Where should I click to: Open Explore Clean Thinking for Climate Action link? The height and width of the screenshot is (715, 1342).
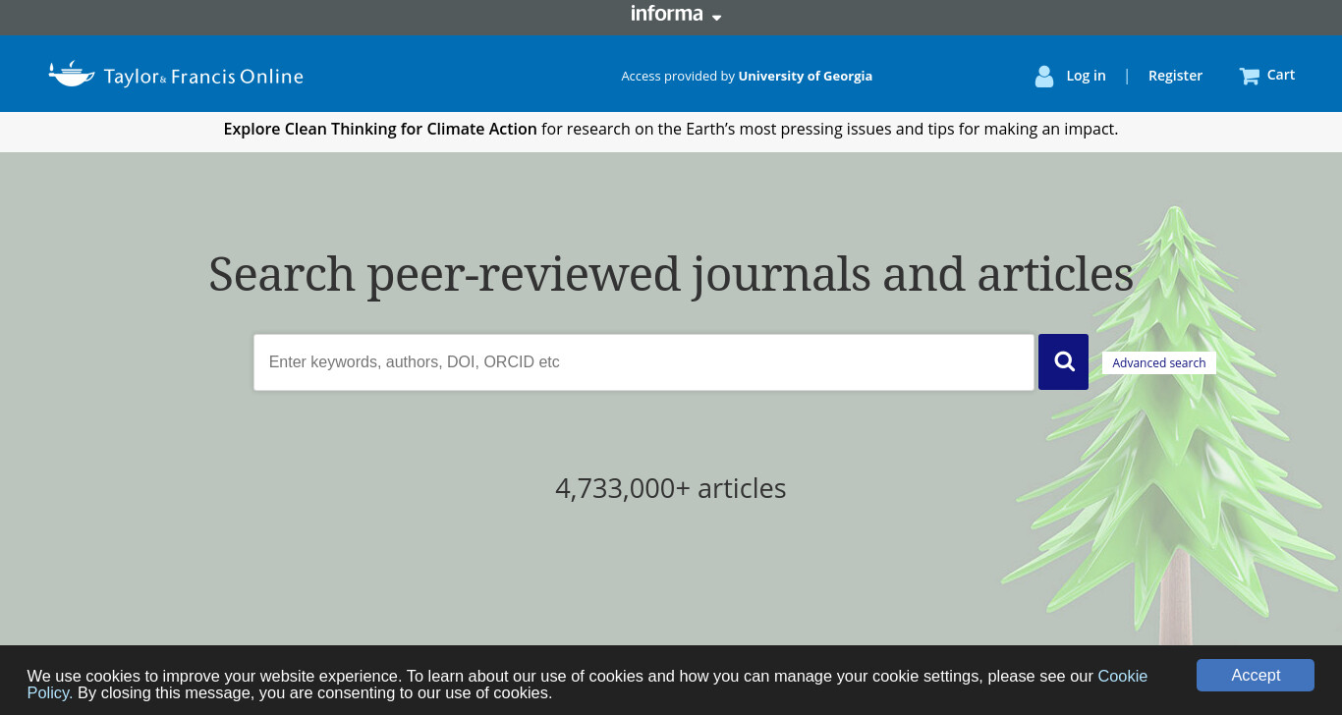[380, 129]
